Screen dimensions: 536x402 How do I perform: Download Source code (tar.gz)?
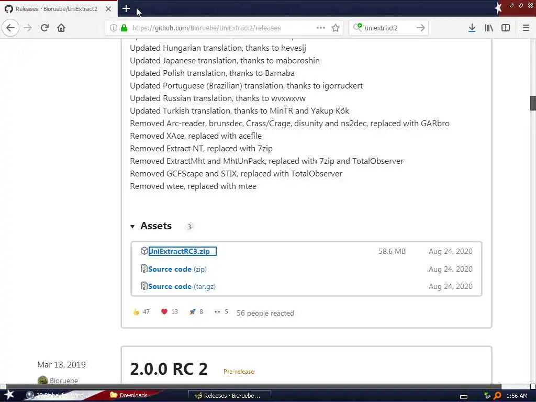point(182,286)
